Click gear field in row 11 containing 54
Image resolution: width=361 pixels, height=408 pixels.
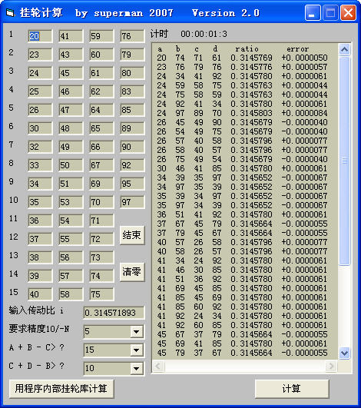[71, 221]
